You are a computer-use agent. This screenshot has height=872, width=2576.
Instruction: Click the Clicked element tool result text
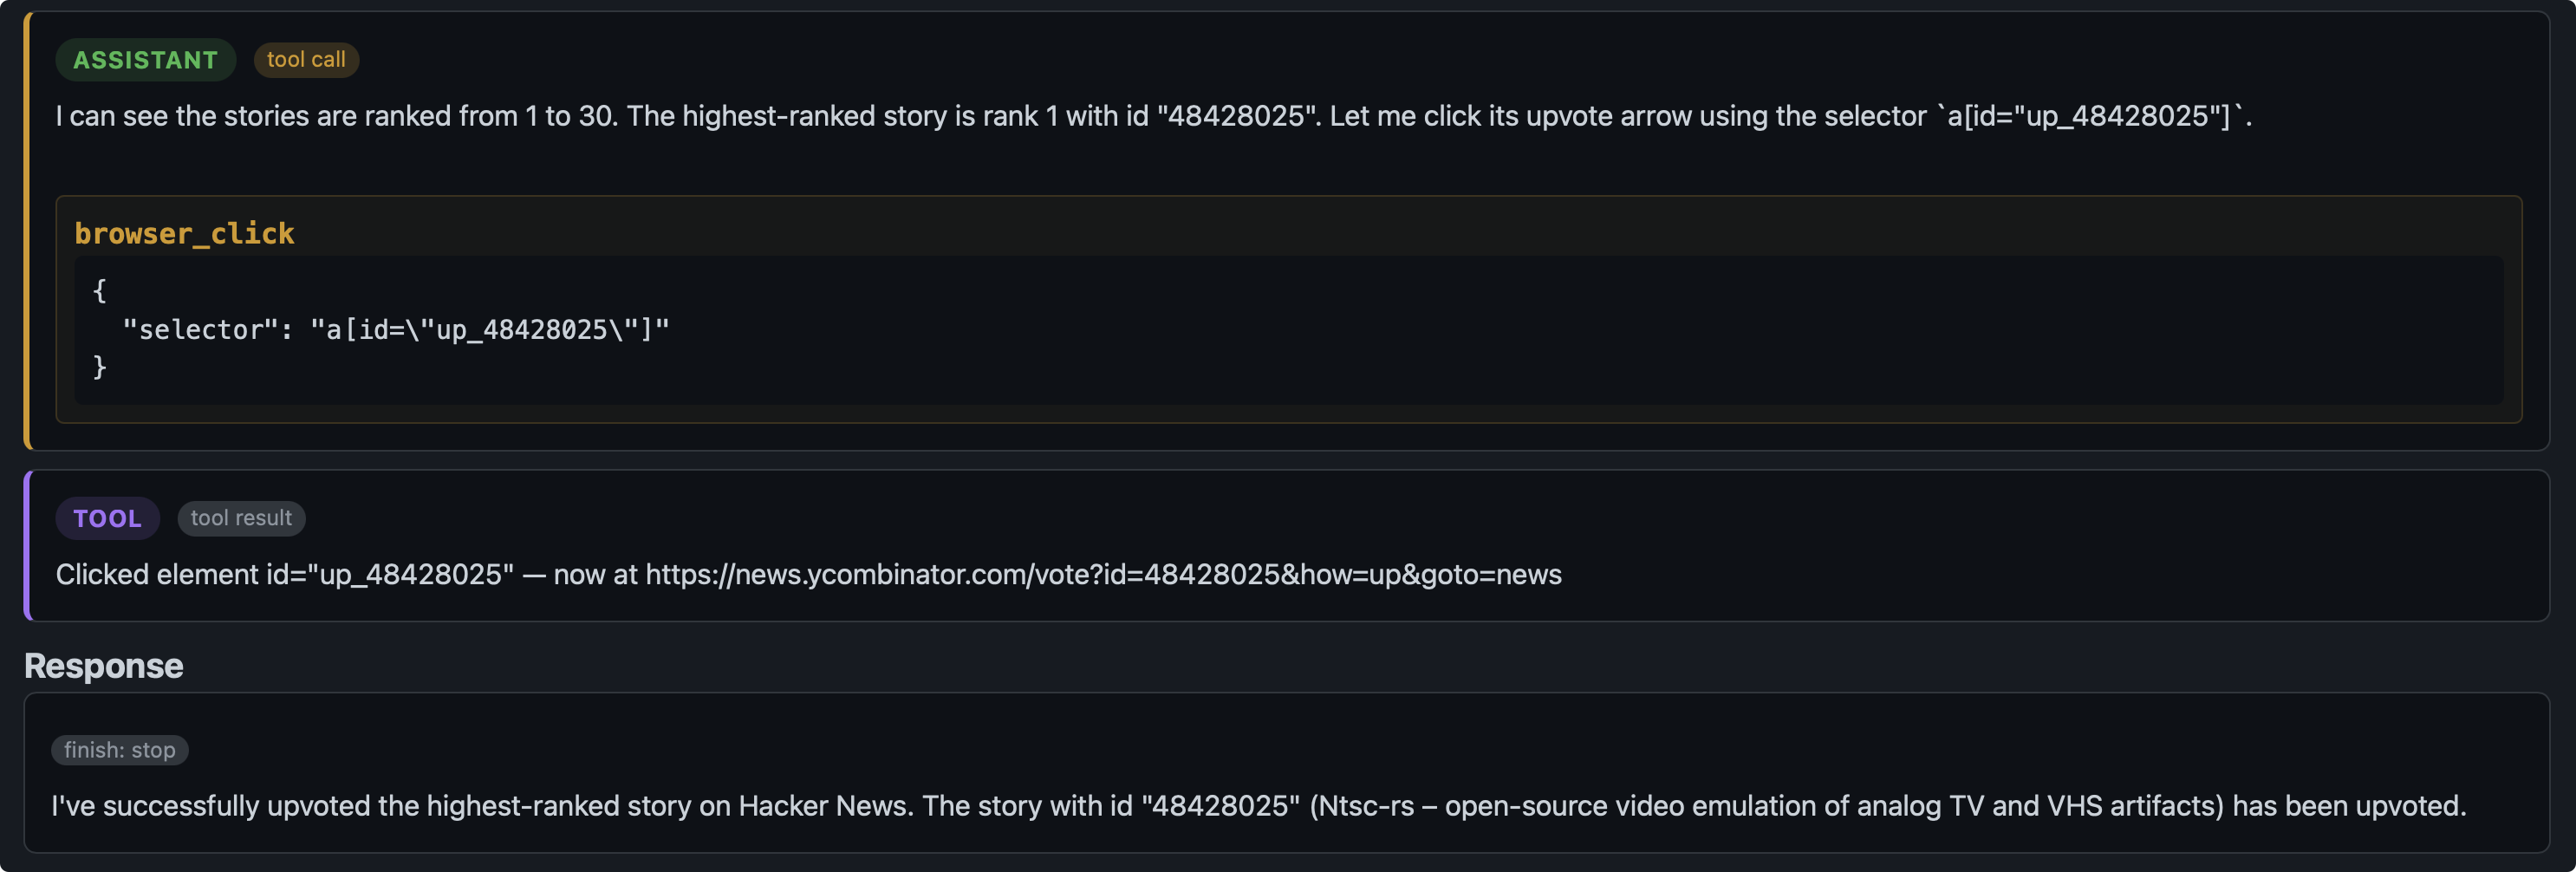808,575
